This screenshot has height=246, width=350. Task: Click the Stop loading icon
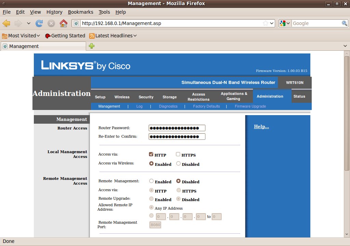(51, 23)
